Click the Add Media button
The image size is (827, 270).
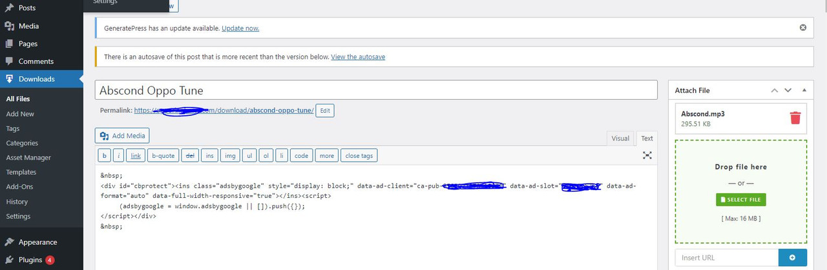[x=123, y=136]
